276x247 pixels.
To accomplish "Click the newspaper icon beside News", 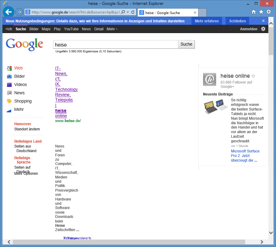I will [x=9, y=93].
